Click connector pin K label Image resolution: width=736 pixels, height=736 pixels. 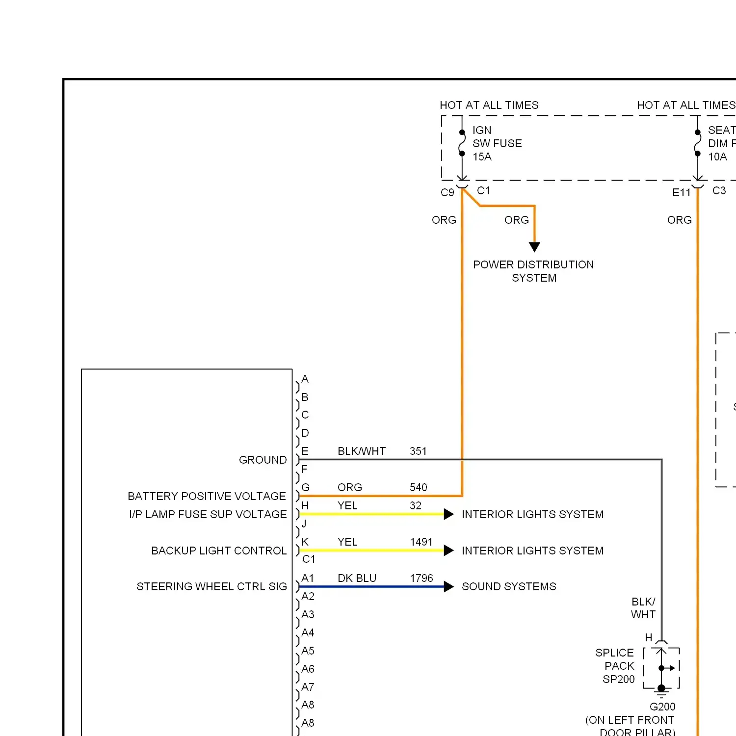click(305, 542)
